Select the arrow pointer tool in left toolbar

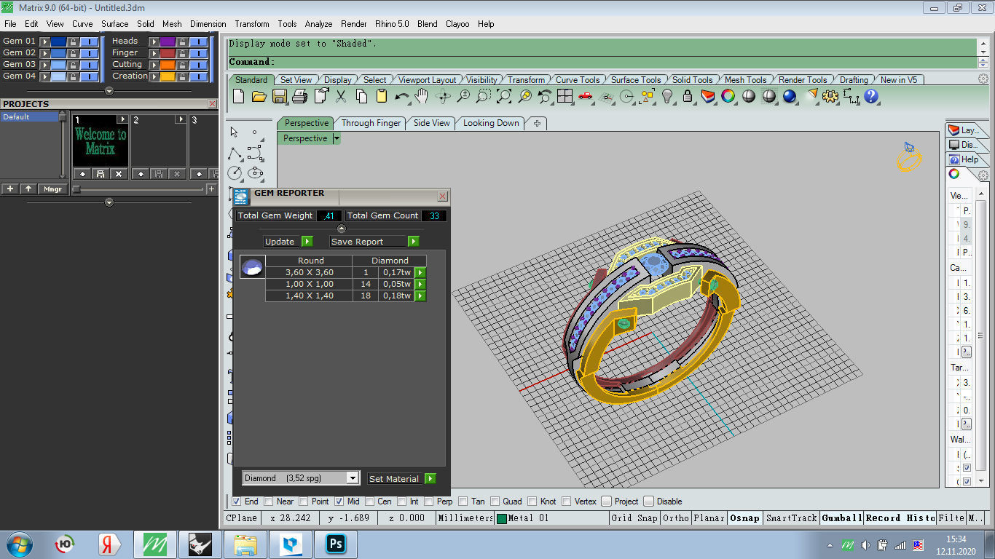pyautogui.click(x=235, y=132)
